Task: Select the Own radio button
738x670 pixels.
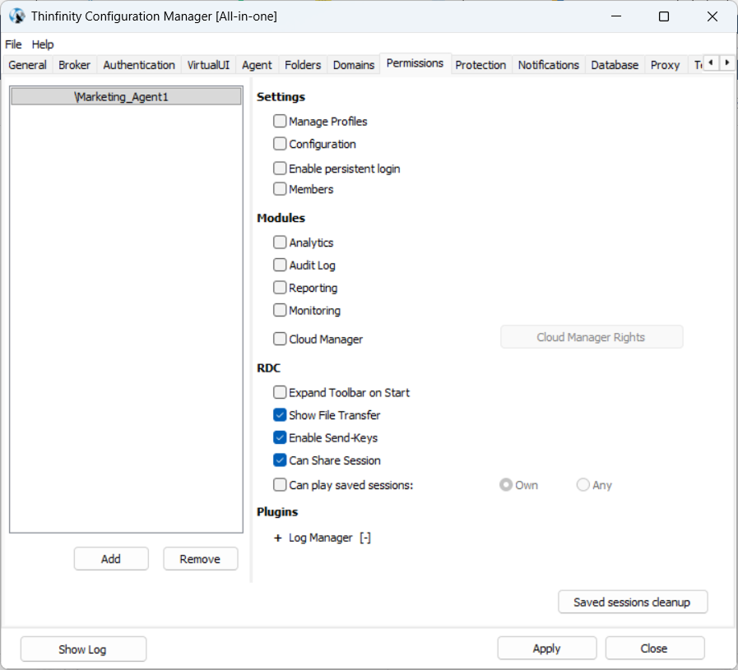Action: click(x=506, y=485)
